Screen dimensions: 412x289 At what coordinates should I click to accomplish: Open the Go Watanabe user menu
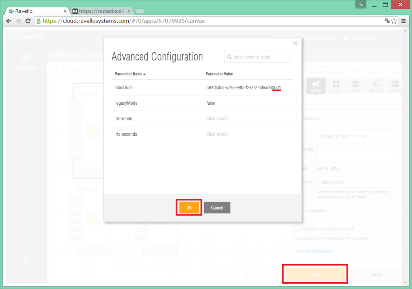click(x=365, y=38)
